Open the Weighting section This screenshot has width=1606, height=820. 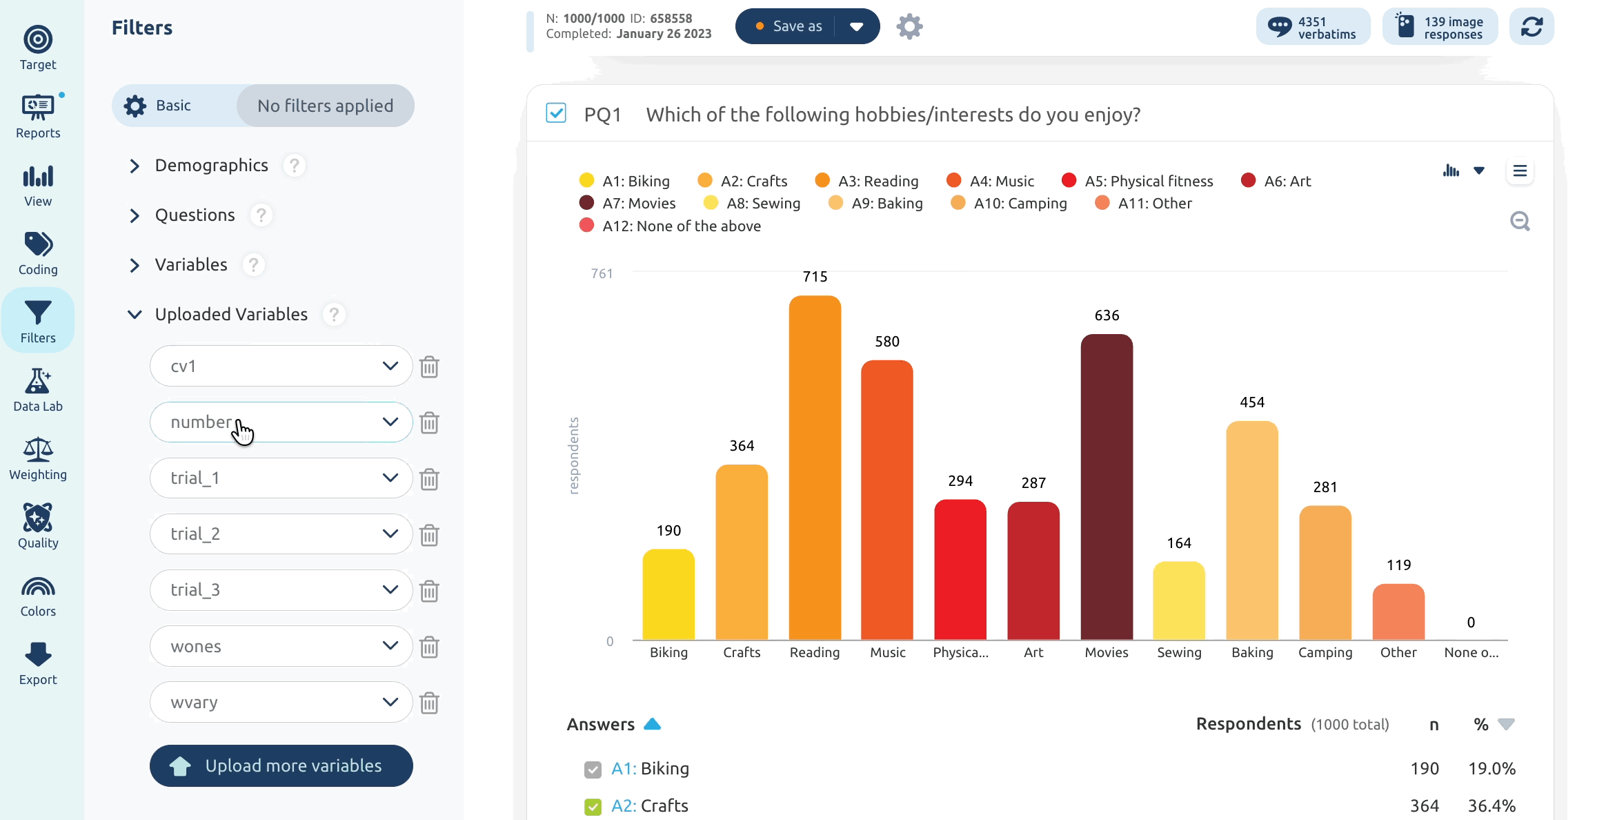38,458
